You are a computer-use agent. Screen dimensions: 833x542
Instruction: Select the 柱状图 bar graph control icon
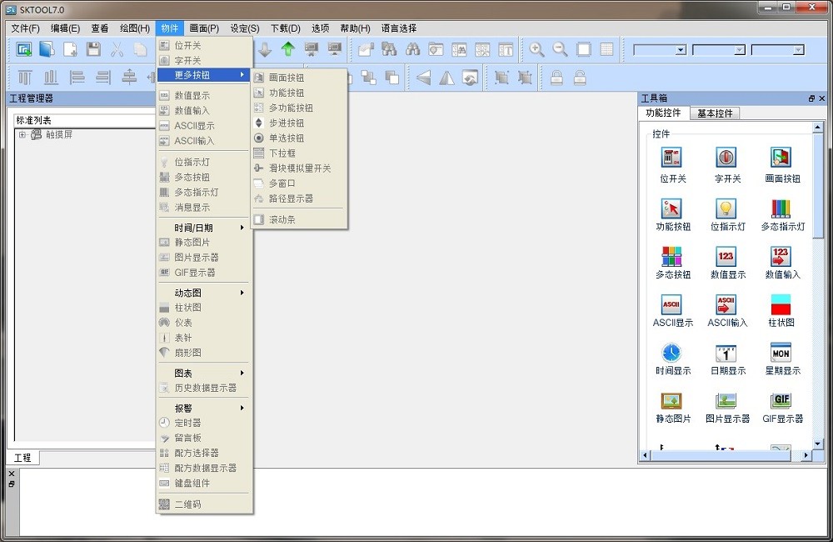pyautogui.click(x=780, y=303)
